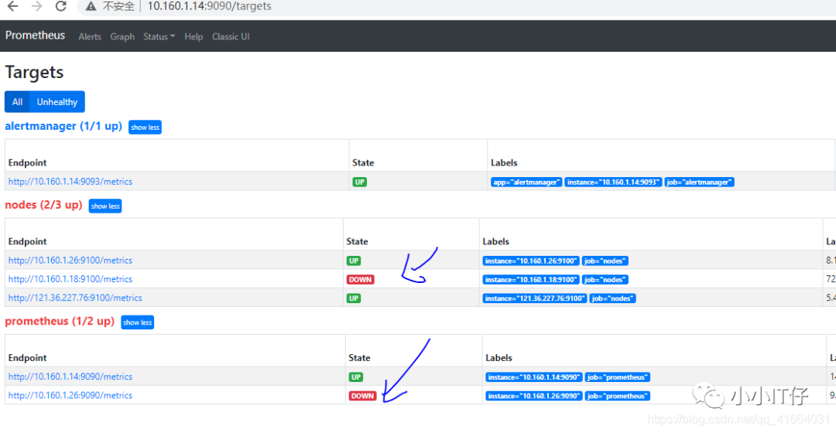Screen dimensions: 836x433
Task: Select the Unhealthy targets filter
Action: (x=57, y=102)
